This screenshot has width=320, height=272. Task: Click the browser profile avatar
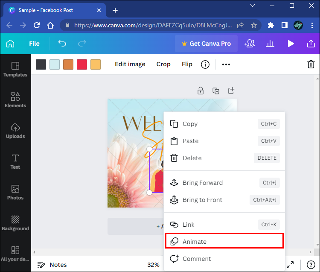298,25
